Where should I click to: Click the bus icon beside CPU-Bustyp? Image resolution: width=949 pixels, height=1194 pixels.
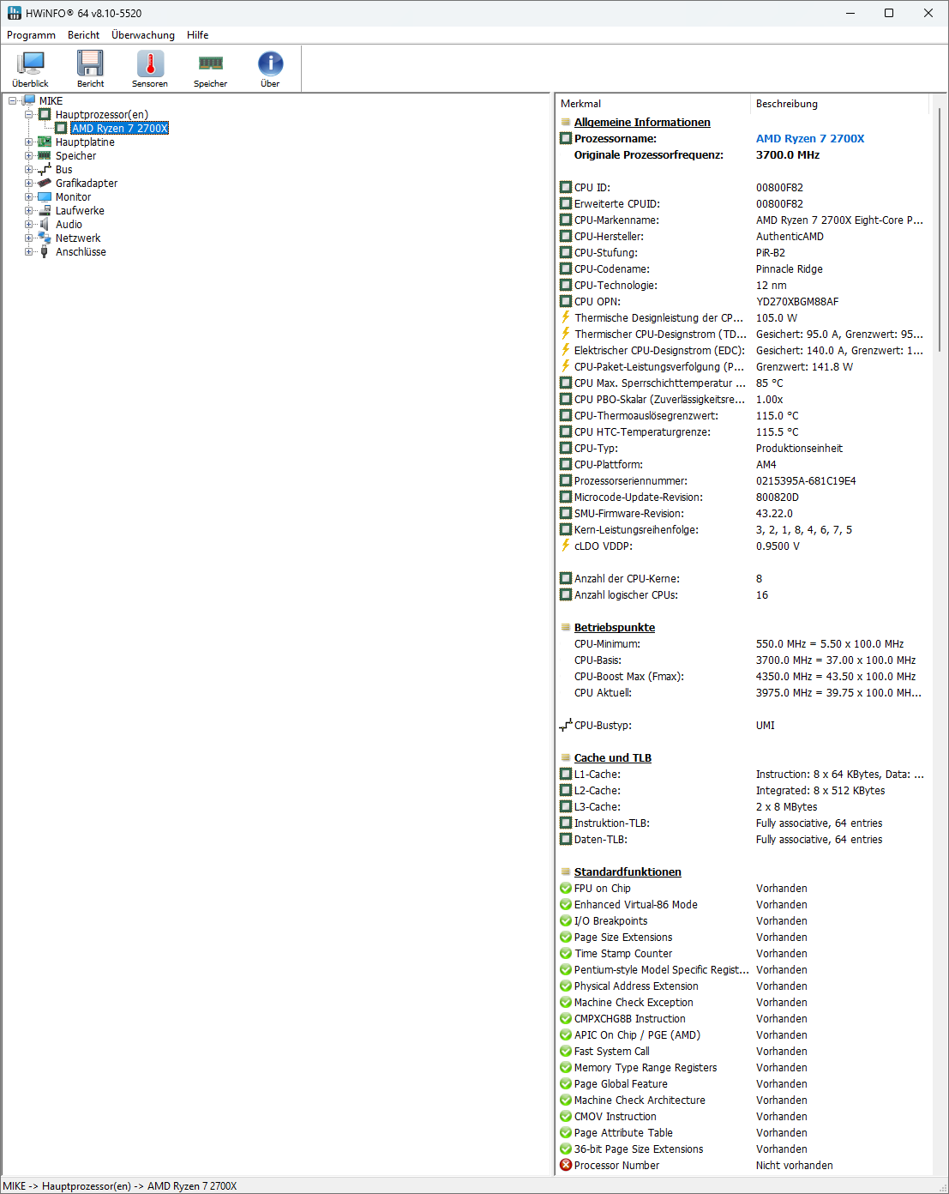[566, 726]
